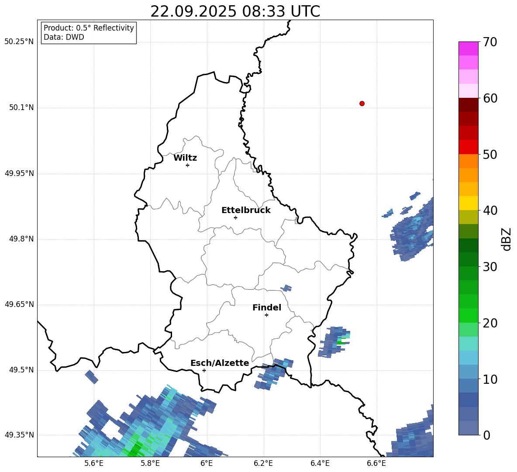
Task: Click the magenta colorbar band just below 70
Action: (468, 48)
